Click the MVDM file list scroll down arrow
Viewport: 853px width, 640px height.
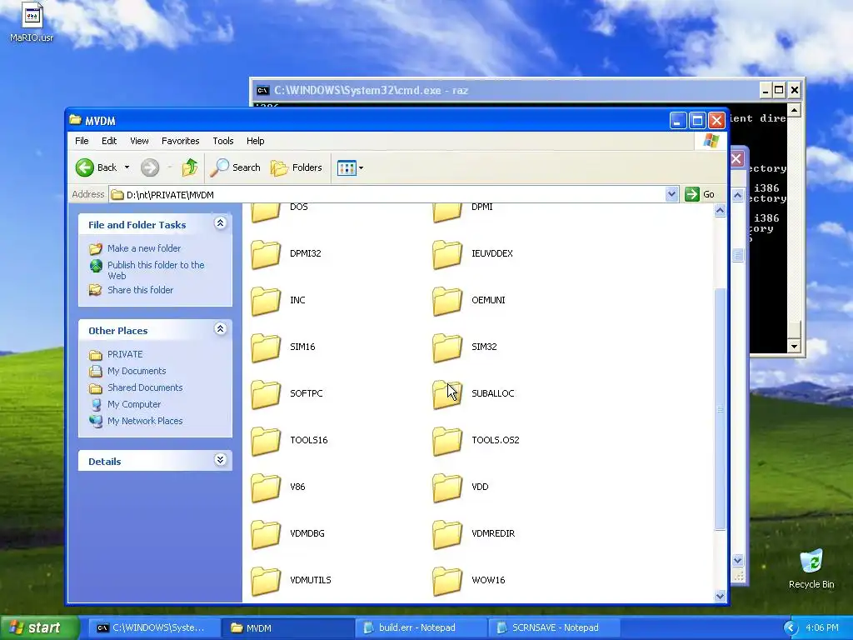tap(720, 596)
